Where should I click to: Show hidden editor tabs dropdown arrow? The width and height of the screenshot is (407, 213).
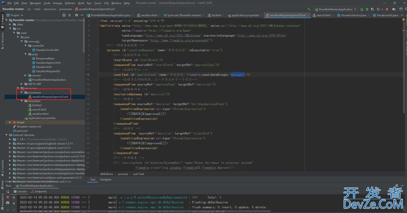click(x=402, y=15)
